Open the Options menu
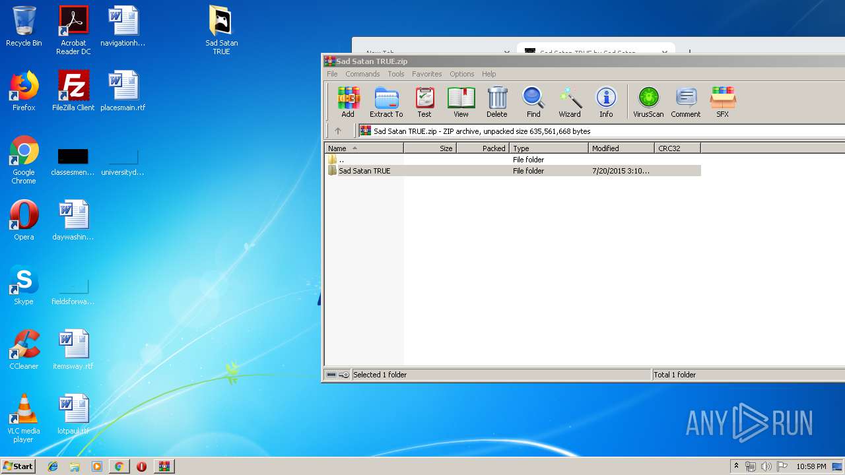Screen dimensions: 845x475 462,74
